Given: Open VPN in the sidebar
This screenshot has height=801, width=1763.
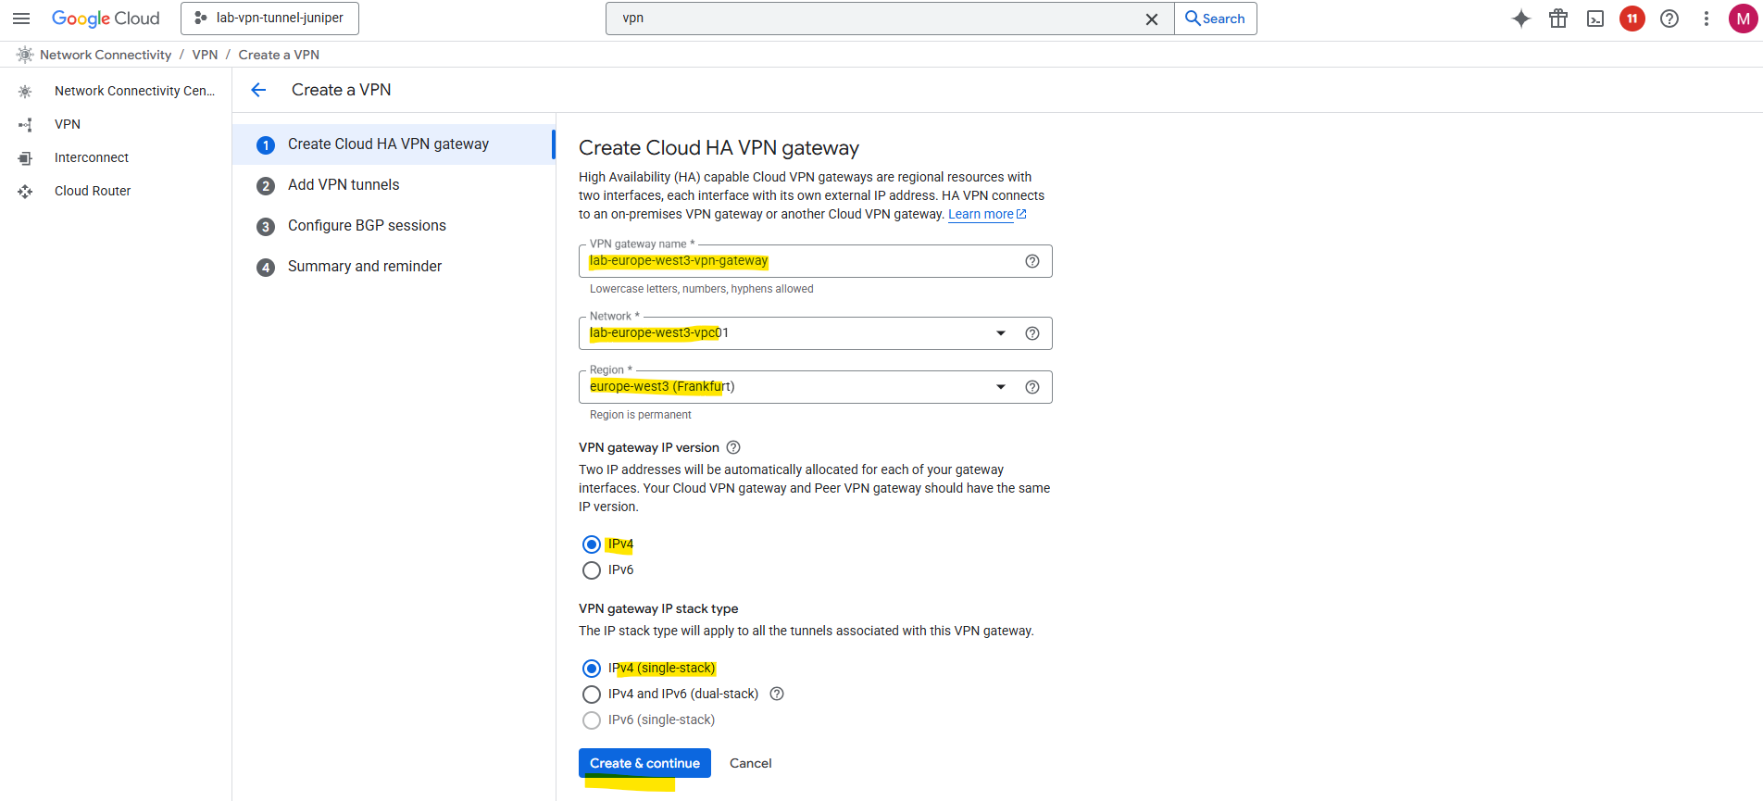Looking at the screenshot, I should click(x=68, y=124).
